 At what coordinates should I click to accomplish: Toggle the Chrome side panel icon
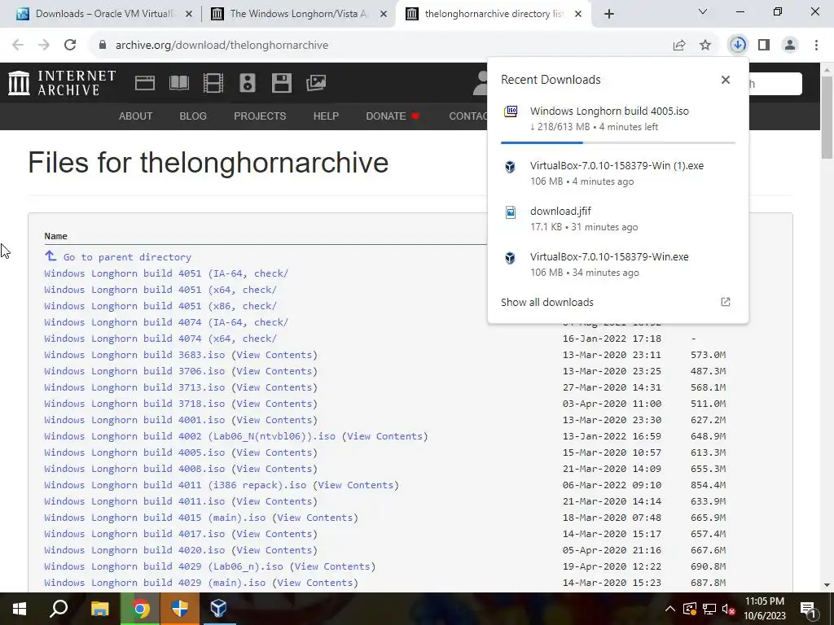(x=764, y=46)
